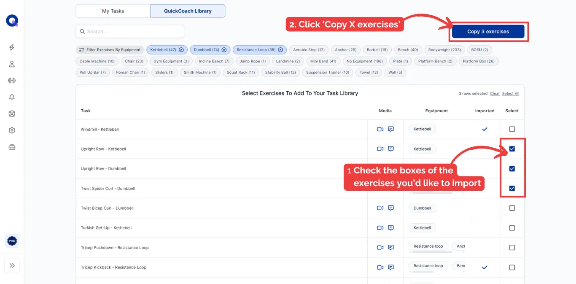The width and height of the screenshot is (576, 284).
Task: Remove the Kettlebell filter chip
Action: tap(181, 50)
